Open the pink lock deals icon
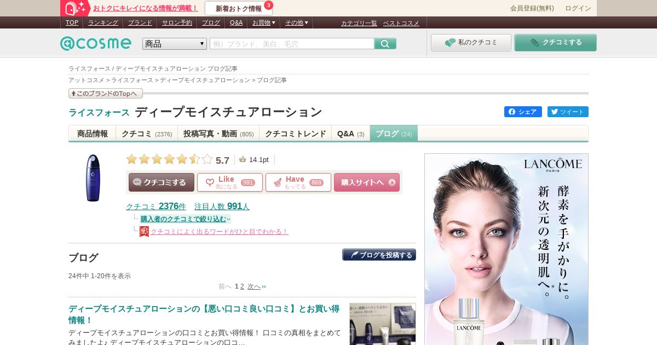The image size is (657, 345). point(75,8)
